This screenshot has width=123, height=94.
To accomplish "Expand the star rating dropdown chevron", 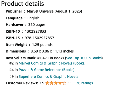I will tap(69, 83).
